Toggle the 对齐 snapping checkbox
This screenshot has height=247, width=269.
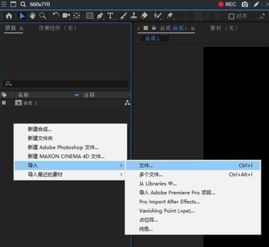(x=232, y=16)
